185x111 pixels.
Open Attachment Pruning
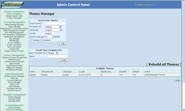(14, 66)
